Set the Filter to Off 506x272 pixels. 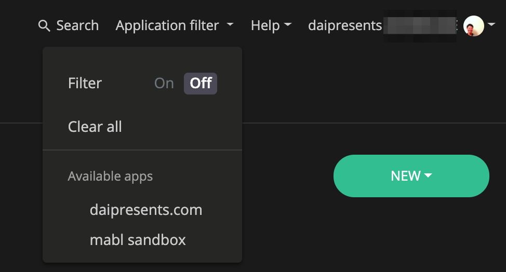[201, 84]
